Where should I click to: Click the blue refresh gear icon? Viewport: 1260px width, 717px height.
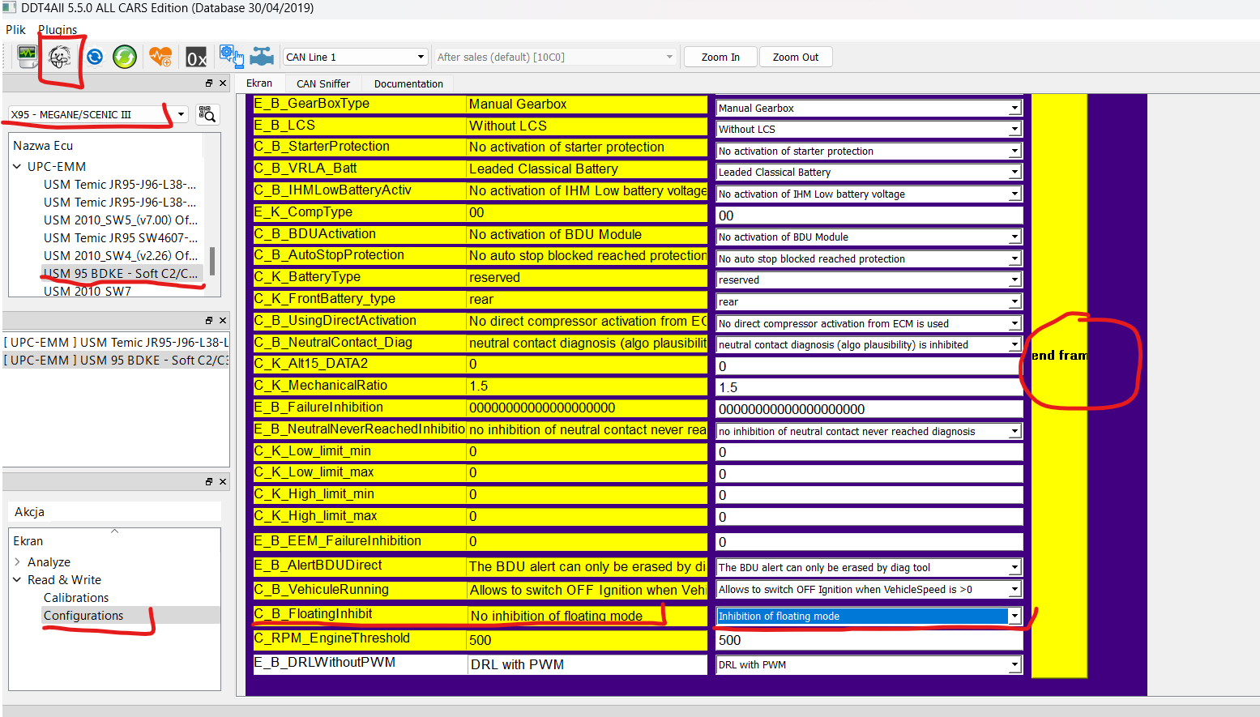click(95, 57)
